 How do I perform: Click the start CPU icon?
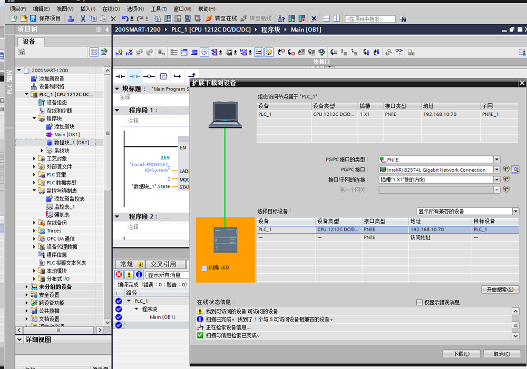tap(292, 18)
